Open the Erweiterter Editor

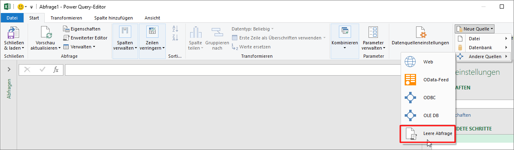[x=85, y=38]
